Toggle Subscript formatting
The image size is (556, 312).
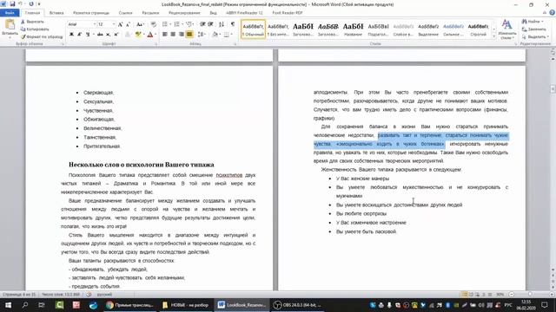[x=108, y=35]
